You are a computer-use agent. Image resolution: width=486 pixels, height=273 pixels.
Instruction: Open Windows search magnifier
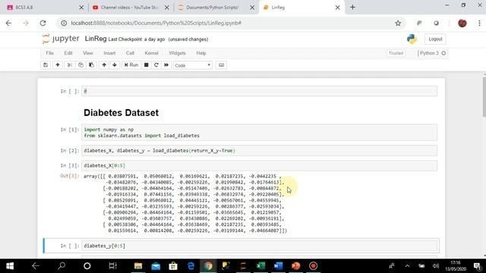[62, 266]
